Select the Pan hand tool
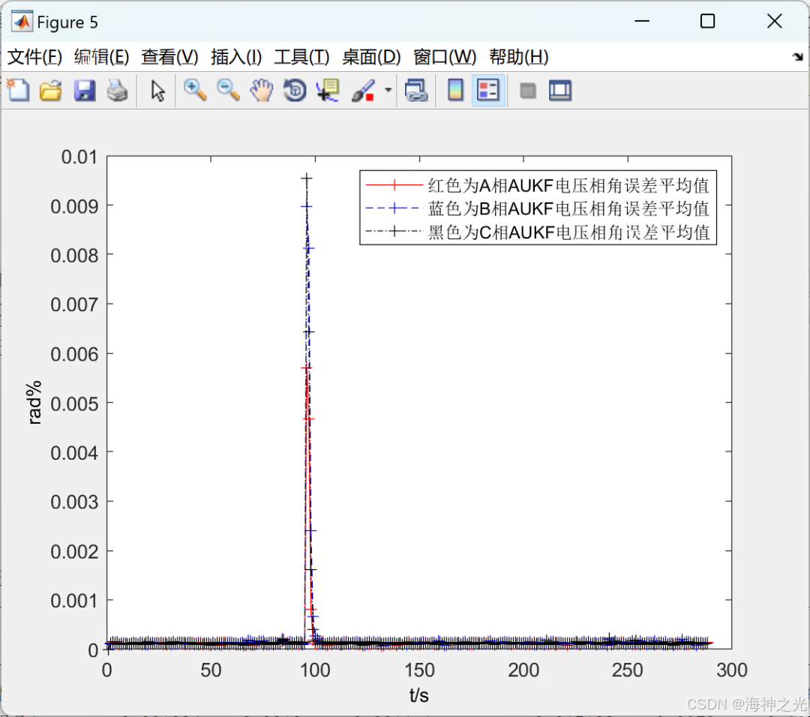The width and height of the screenshot is (810, 717). (262, 91)
